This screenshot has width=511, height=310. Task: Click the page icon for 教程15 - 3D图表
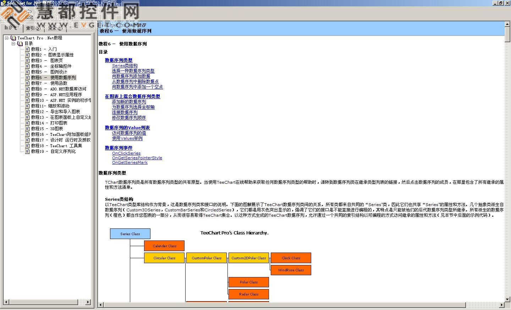click(27, 129)
